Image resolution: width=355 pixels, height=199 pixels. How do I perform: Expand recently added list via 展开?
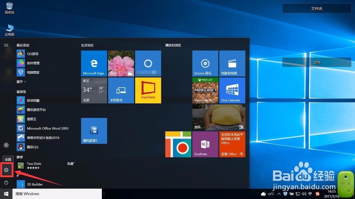pyautogui.click(x=21, y=81)
